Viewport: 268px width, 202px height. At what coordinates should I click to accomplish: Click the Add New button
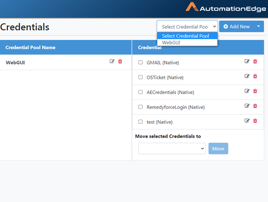(236, 26)
